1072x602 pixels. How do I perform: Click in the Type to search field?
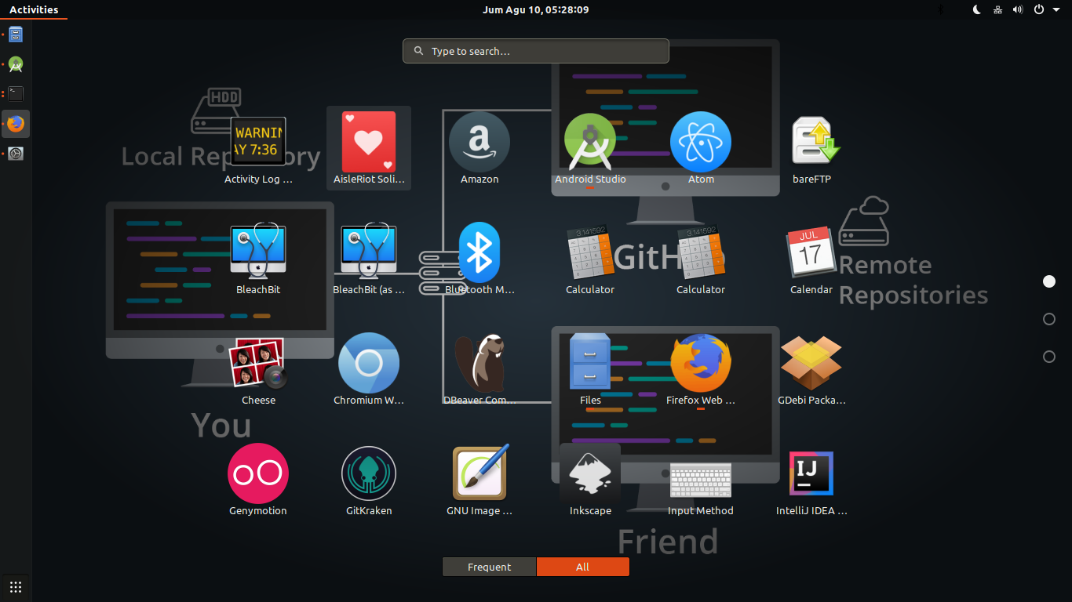coord(536,51)
